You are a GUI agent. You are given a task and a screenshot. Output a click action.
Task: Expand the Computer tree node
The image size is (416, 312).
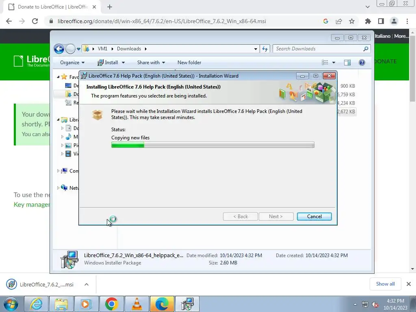coord(58,171)
